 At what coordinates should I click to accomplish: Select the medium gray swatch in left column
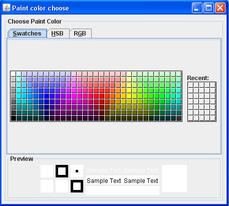coord(14,96)
